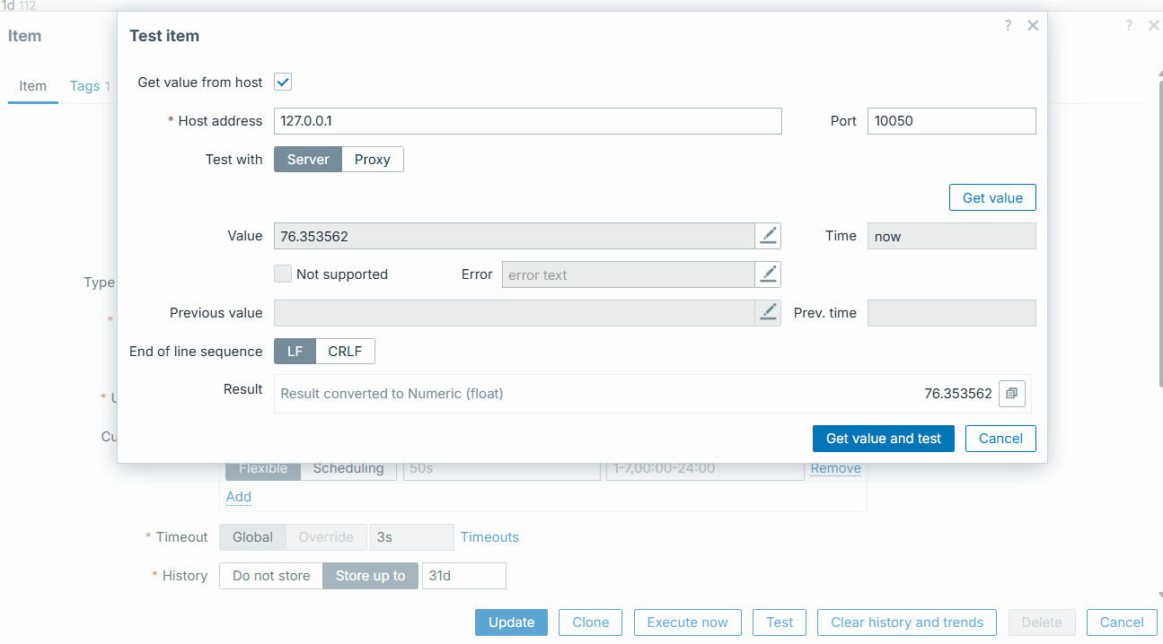Image resolution: width=1163 pixels, height=644 pixels.
Task: Click into the Host address field
Action: tap(527, 121)
